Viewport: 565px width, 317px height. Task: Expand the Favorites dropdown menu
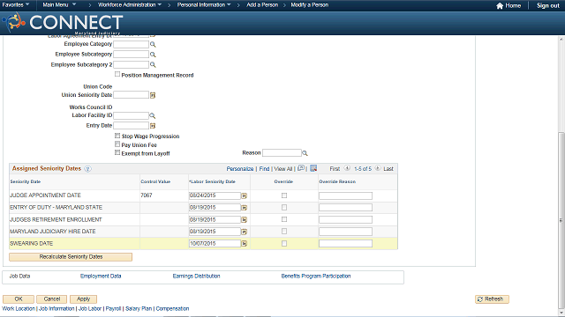(x=16, y=4)
